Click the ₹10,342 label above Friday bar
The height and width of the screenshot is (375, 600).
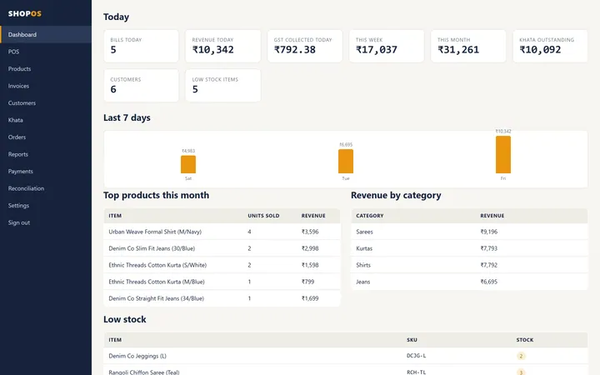(503, 132)
